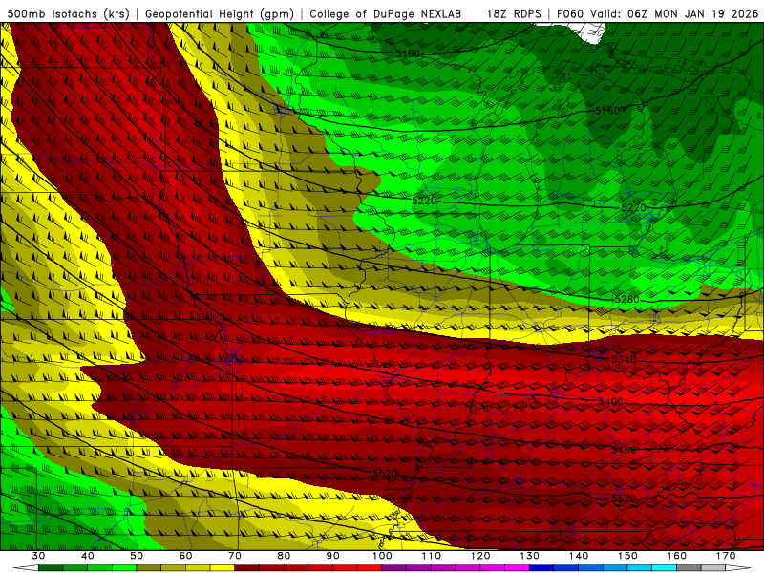Click the 50 value on the color scale

(x=137, y=556)
